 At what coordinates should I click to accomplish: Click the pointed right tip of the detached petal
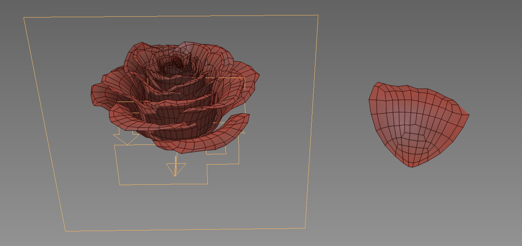coord(467,115)
